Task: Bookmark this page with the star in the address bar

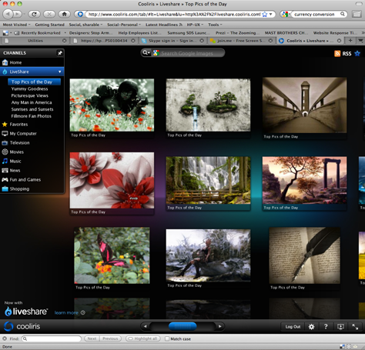Action: coord(265,15)
